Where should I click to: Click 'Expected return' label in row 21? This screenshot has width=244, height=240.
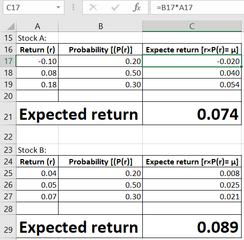[79, 113]
